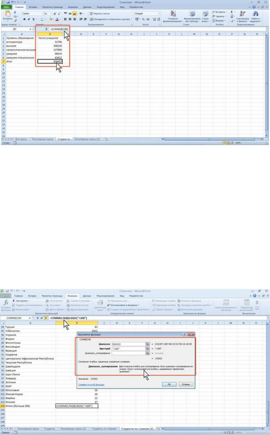Open Форматировать как таблицу gallery

[192, 16]
